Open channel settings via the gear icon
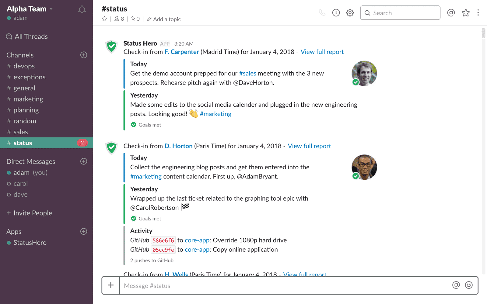Viewport: 487px width, 304px height. click(x=350, y=12)
